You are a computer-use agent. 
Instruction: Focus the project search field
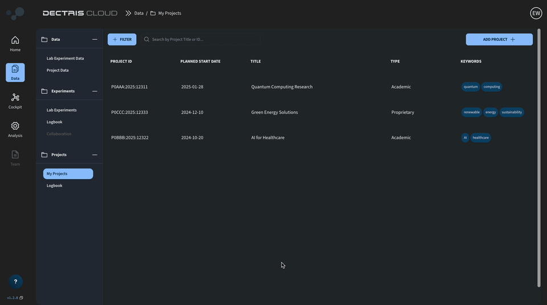(201, 39)
